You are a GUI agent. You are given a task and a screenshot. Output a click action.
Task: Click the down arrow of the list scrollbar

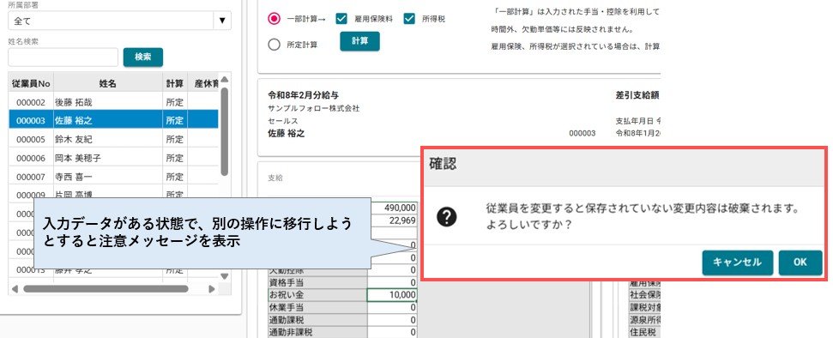pos(225,276)
